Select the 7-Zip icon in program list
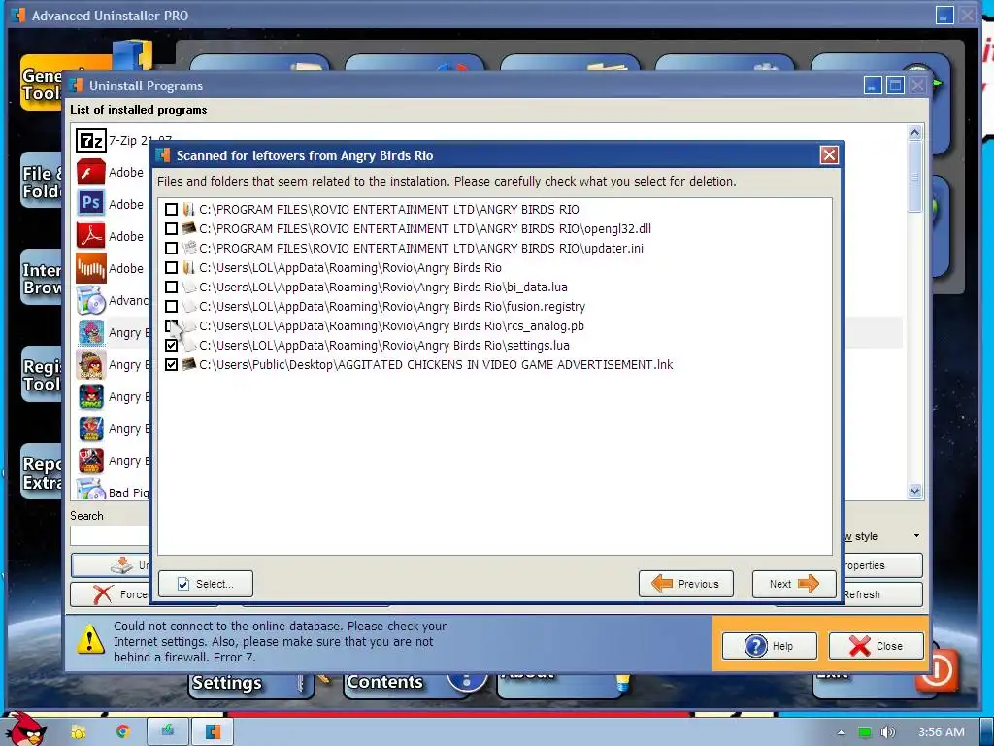Viewport: 994px width, 746px height. [90, 140]
